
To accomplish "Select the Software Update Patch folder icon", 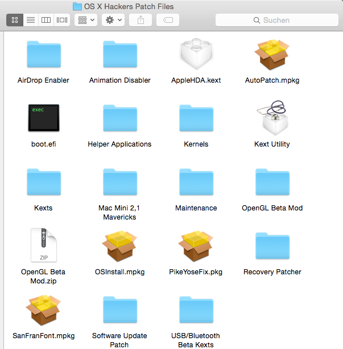I will point(120,310).
